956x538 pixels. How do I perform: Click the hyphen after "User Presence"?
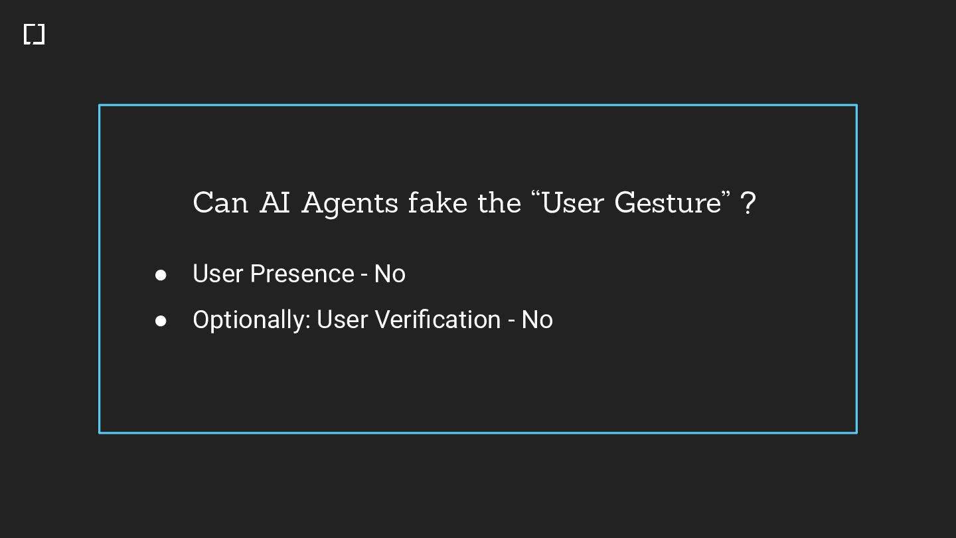pos(364,274)
